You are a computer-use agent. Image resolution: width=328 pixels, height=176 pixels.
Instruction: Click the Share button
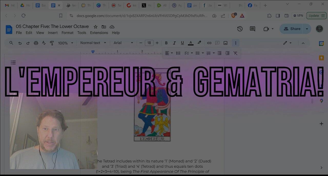(x=292, y=29)
